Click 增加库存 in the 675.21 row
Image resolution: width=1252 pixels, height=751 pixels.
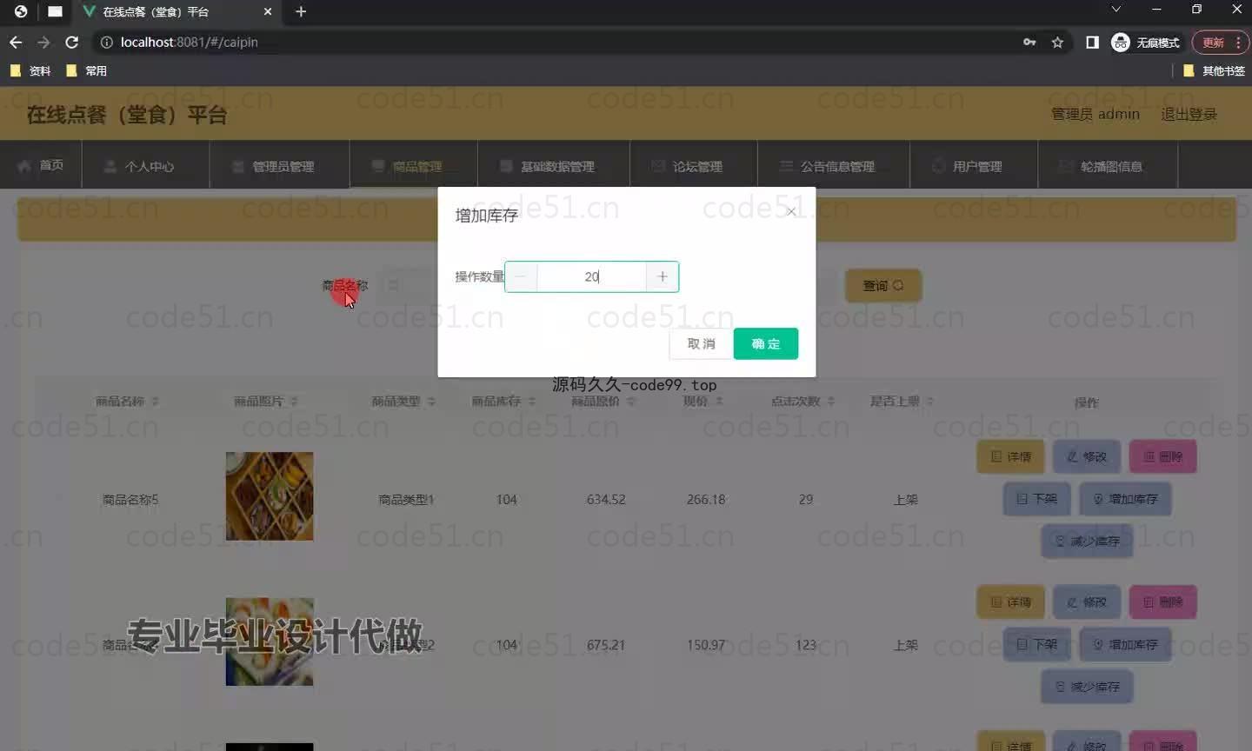1125,644
